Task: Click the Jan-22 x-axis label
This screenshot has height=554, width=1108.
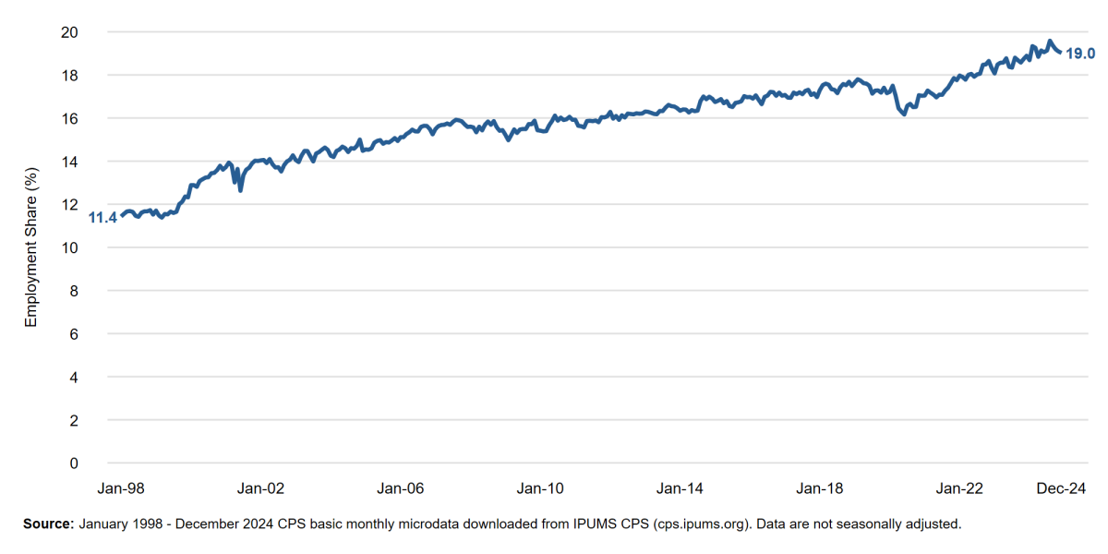Action: point(960,488)
